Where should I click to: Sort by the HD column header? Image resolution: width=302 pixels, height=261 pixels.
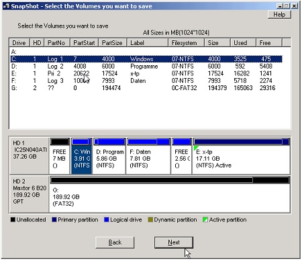37,43
